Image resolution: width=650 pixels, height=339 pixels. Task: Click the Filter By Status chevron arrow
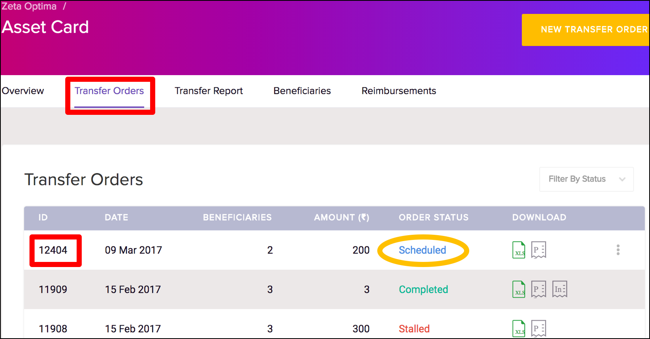pyautogui.click(x=622, y=179)
